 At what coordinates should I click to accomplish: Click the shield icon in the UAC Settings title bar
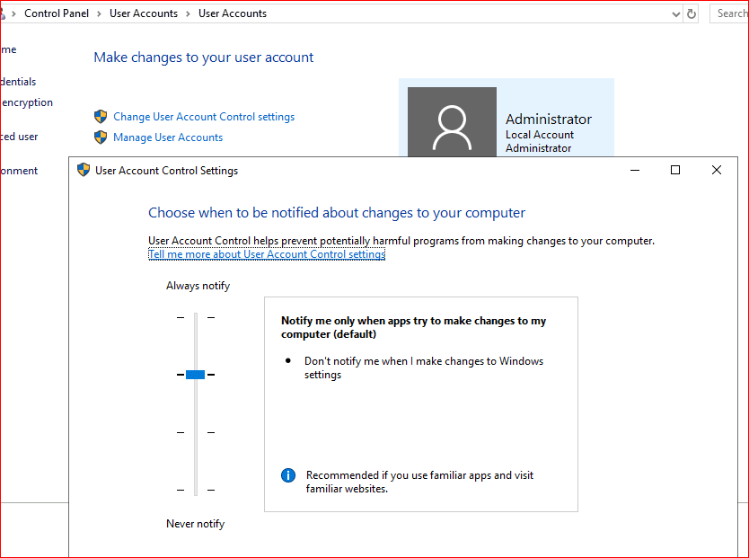(x=84, y=170)
